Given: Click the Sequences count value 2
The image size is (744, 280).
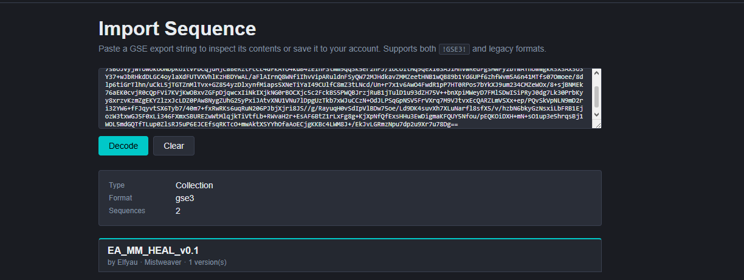Looking at the screenshot, I should (178, 211).
